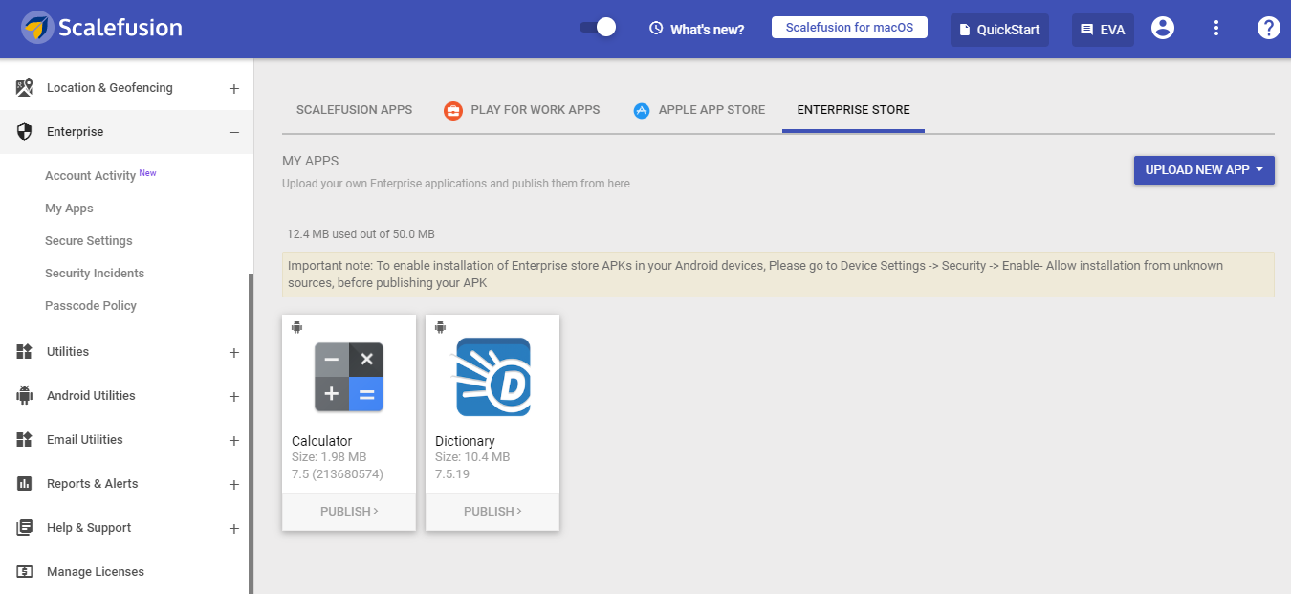Click Scalefusion for macOS button

point(849,28)
